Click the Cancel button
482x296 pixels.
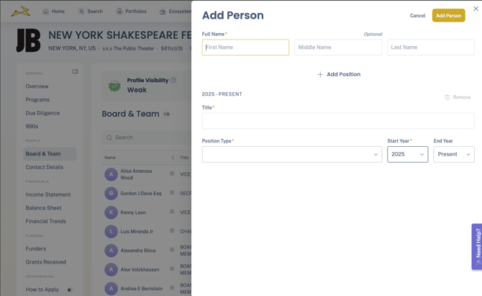click(417, 15)
